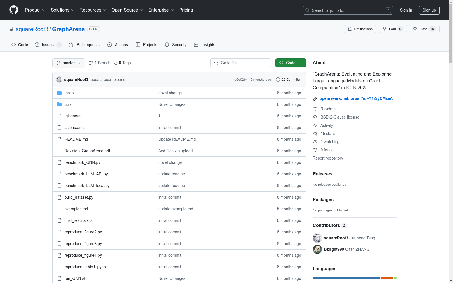Open the master branch dropdown
The image size is (453, 283).
pos(69,63)
